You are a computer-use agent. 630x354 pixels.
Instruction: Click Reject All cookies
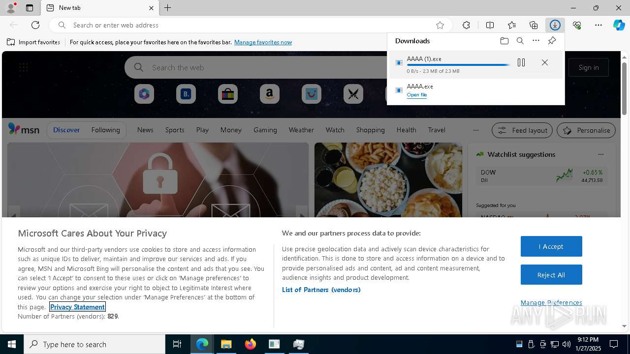(x=551, y=275)
